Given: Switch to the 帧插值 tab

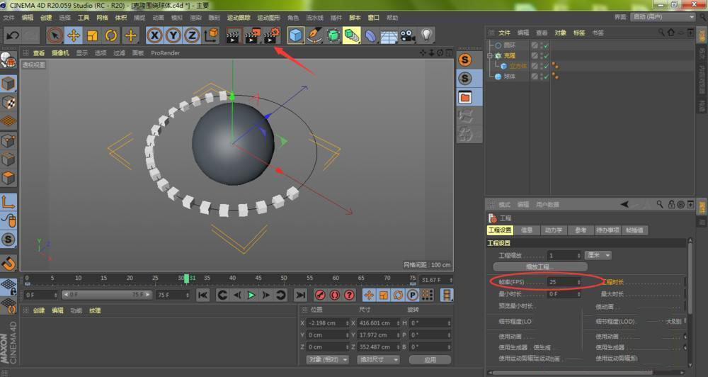Looking at the screenshot, I should pos(634,230).
